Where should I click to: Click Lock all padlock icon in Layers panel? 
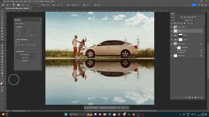pyautogui.click(x=185, y=23)
